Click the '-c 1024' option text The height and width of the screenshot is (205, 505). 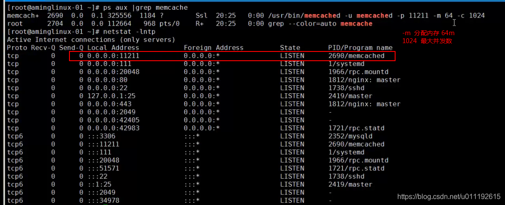coord(471,15)
